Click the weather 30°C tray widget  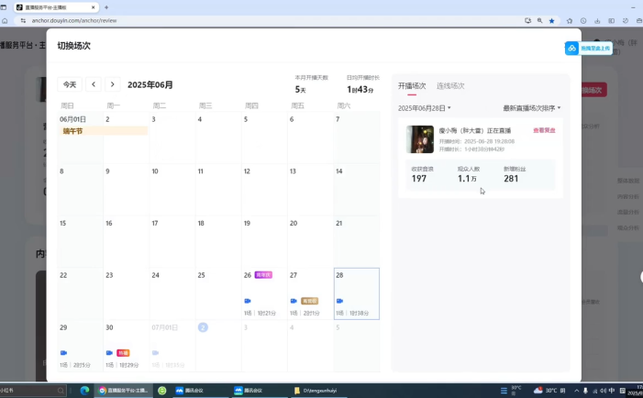click(549, 391)
